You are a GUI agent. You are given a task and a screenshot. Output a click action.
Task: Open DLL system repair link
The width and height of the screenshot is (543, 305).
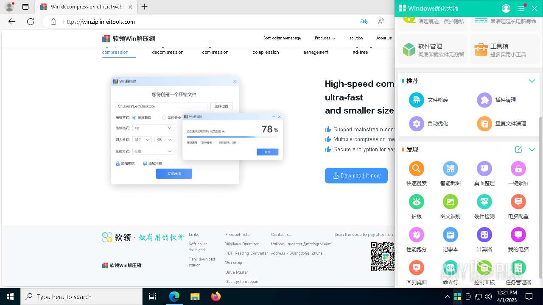click(x=242, y=282)
